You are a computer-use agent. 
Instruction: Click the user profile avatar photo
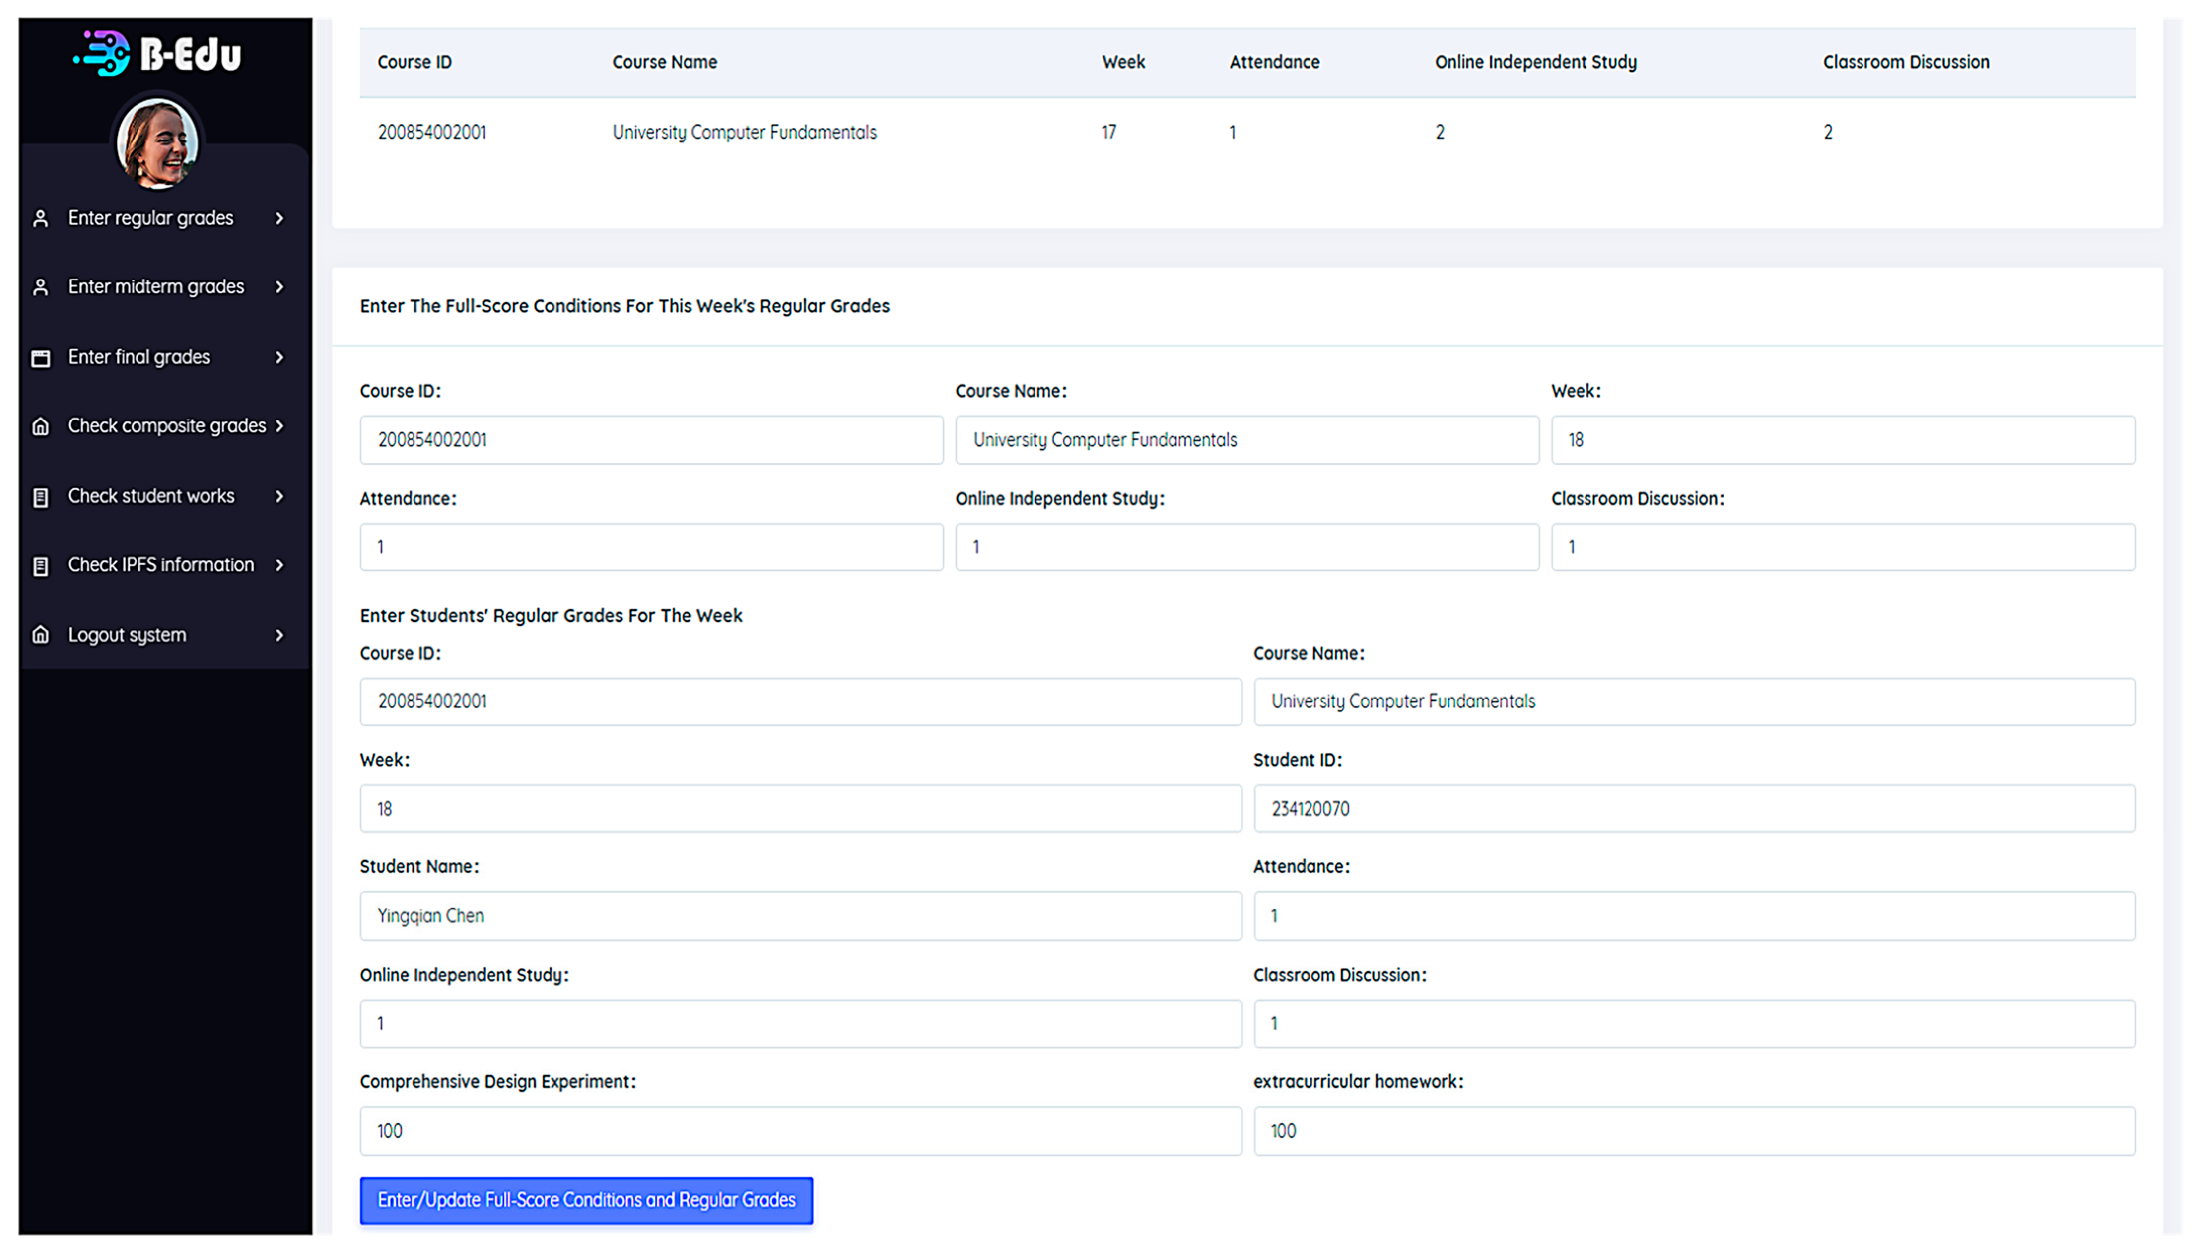(x=157, y=142)
